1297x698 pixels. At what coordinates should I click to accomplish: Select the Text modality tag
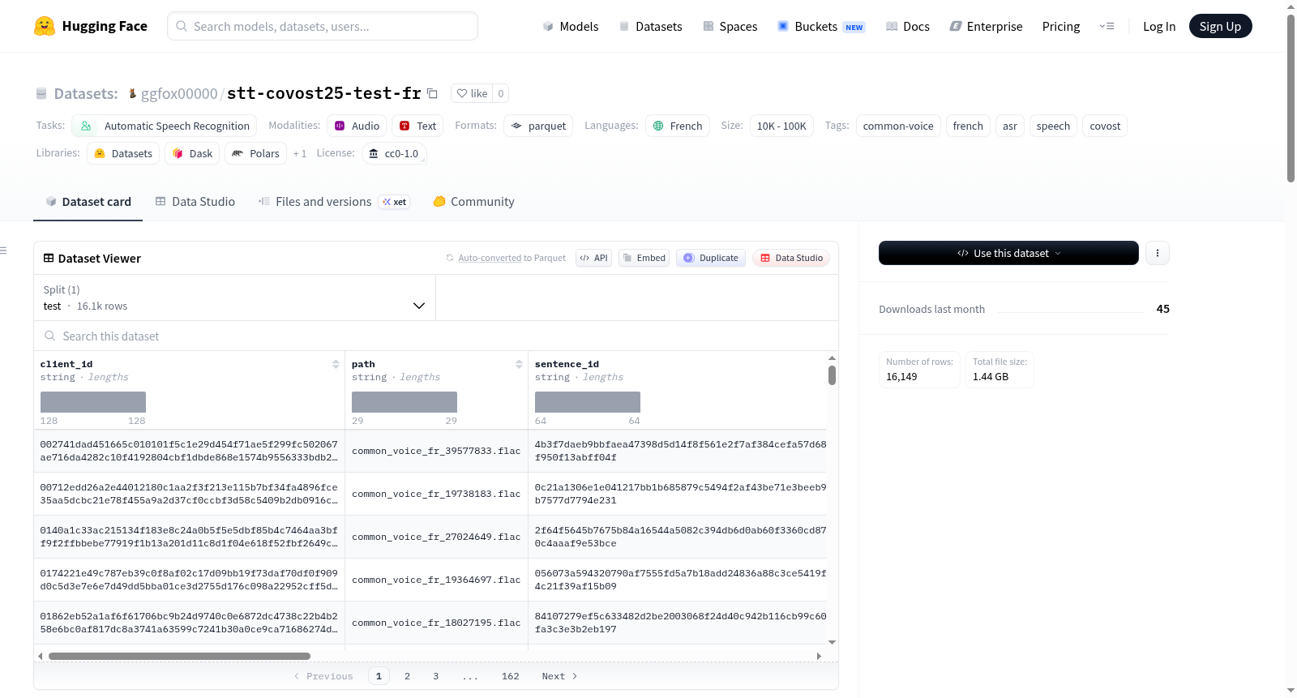[x=418, y=126]
